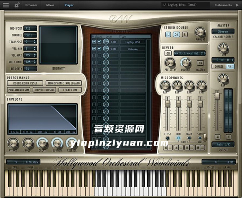Click the Master Tune knob
This screenshot has width=242, height=198.
click(223, 48)
